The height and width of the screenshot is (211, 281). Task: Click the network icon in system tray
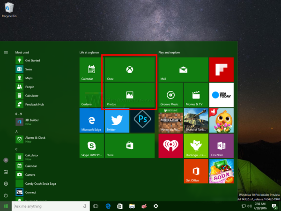point(244,206)
